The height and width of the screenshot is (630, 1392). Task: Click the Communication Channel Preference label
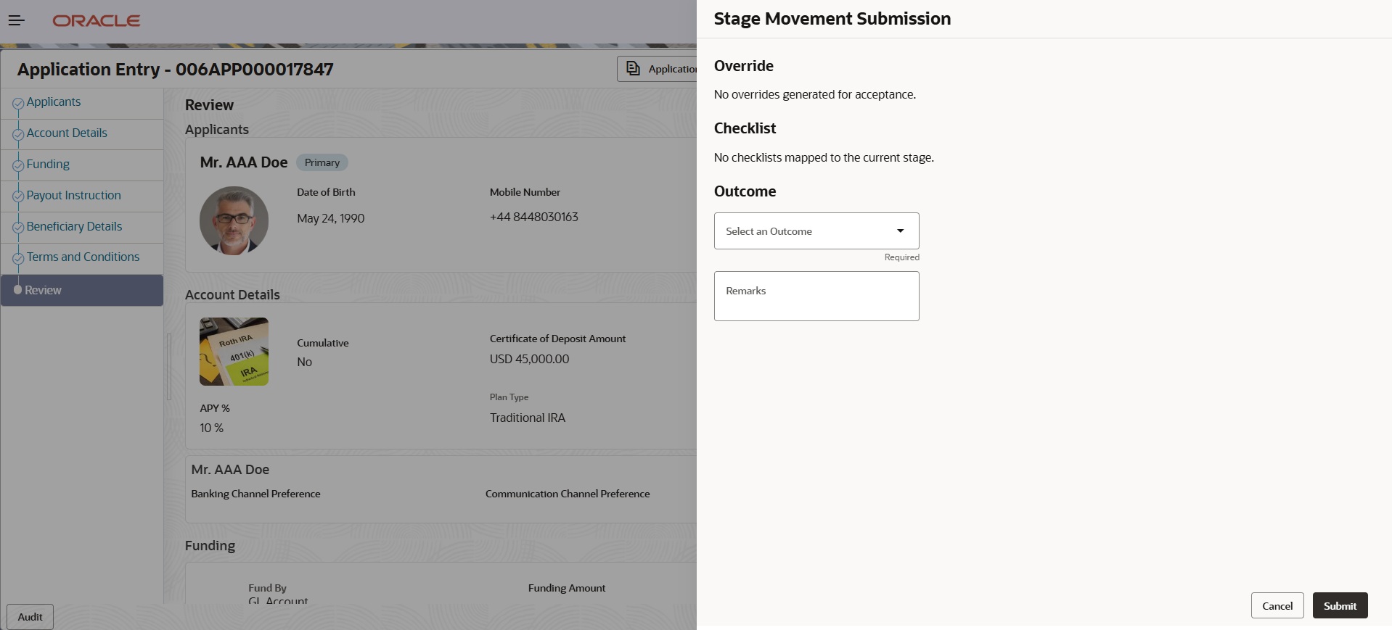pyautogui.click(x=568, y=494)
